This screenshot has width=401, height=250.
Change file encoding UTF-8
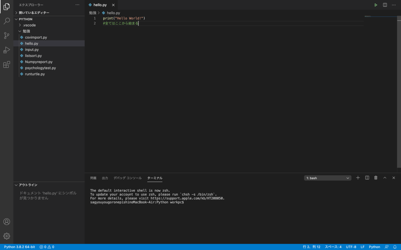pos(351,247)
